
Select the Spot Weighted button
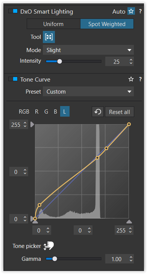[x=107, y=24]
